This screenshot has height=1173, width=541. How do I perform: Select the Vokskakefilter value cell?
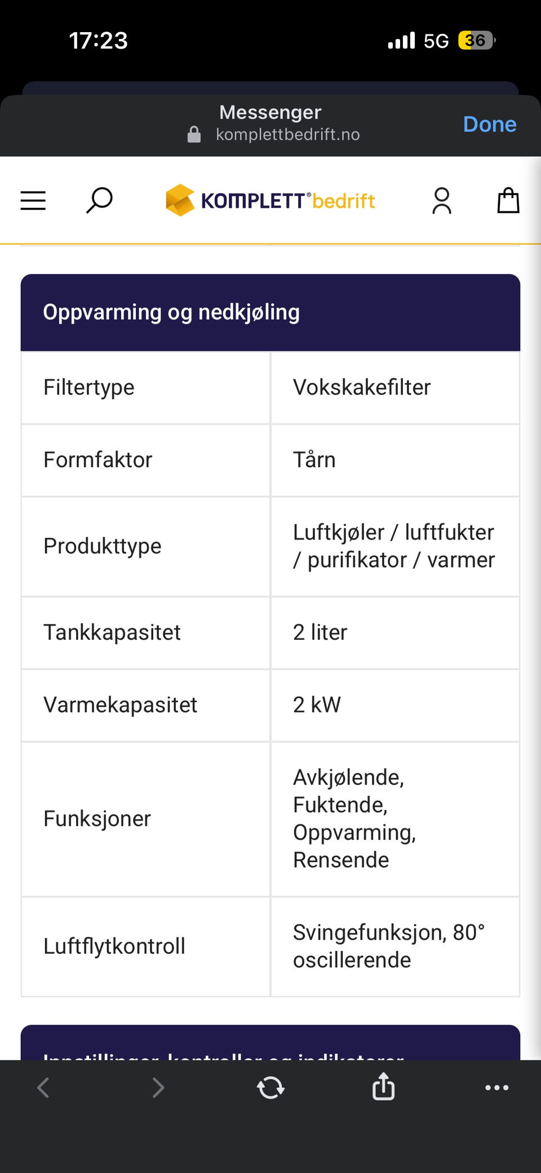coord(395,388)
